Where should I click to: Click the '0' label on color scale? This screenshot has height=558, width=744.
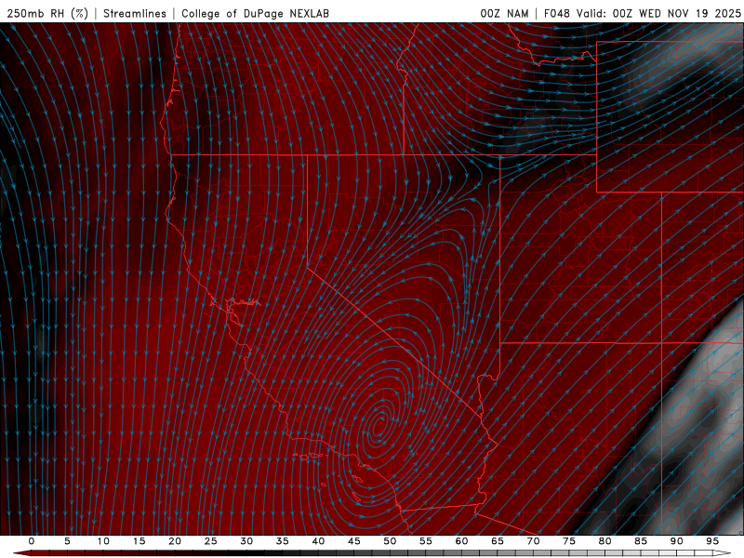[32, 541]
